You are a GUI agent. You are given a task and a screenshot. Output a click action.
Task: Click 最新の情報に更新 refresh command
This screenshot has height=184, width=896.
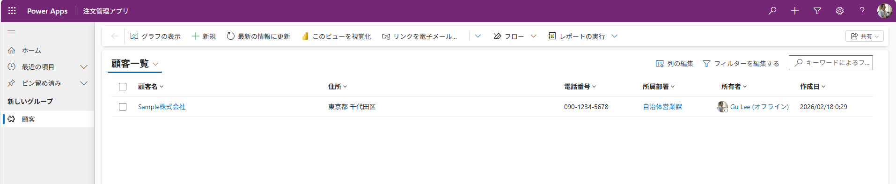258,36
